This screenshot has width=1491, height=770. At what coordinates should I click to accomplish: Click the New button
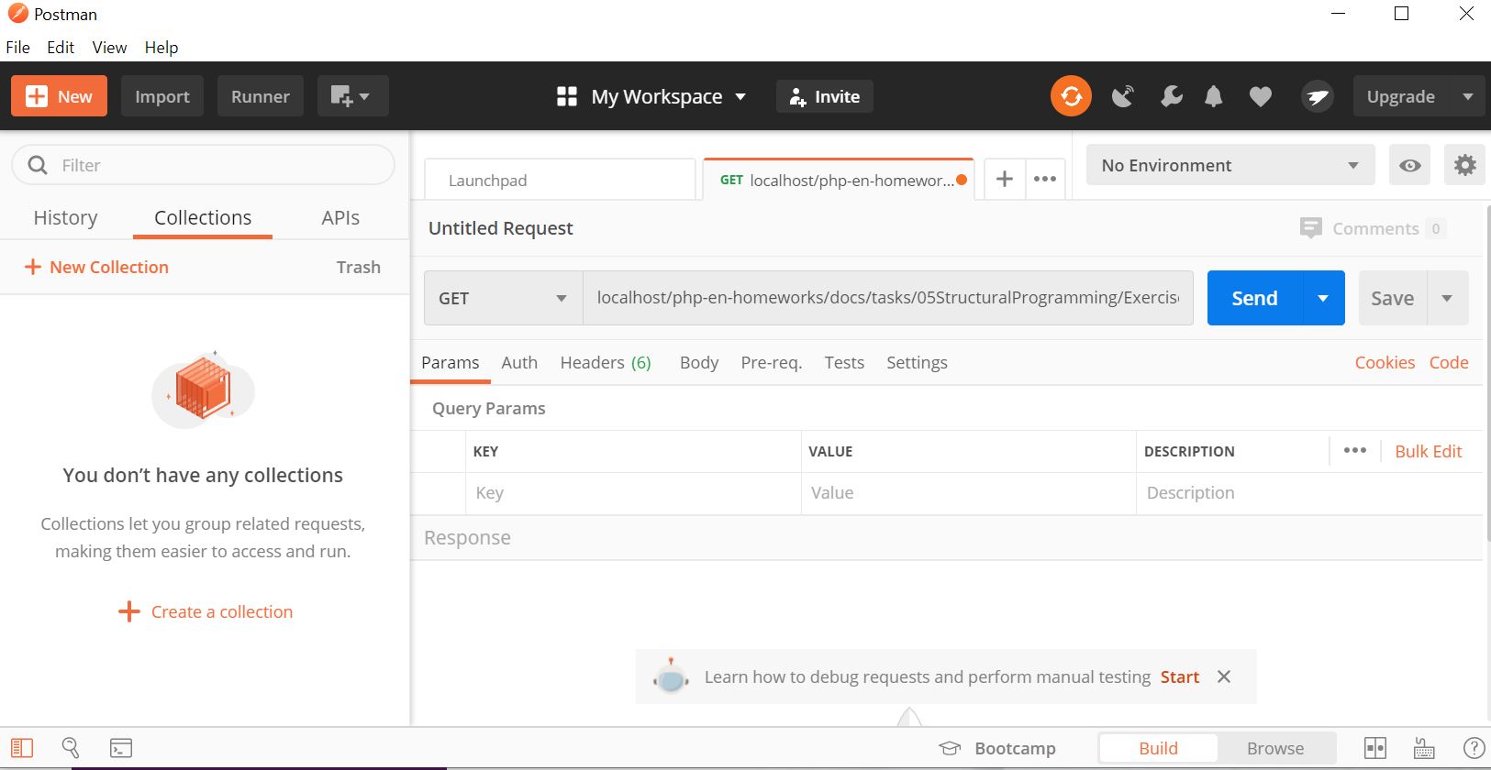point(59,96)
